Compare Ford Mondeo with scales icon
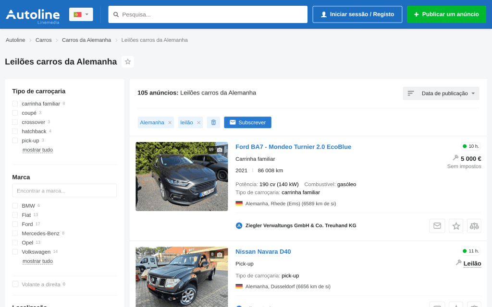 tap(474, 226)
